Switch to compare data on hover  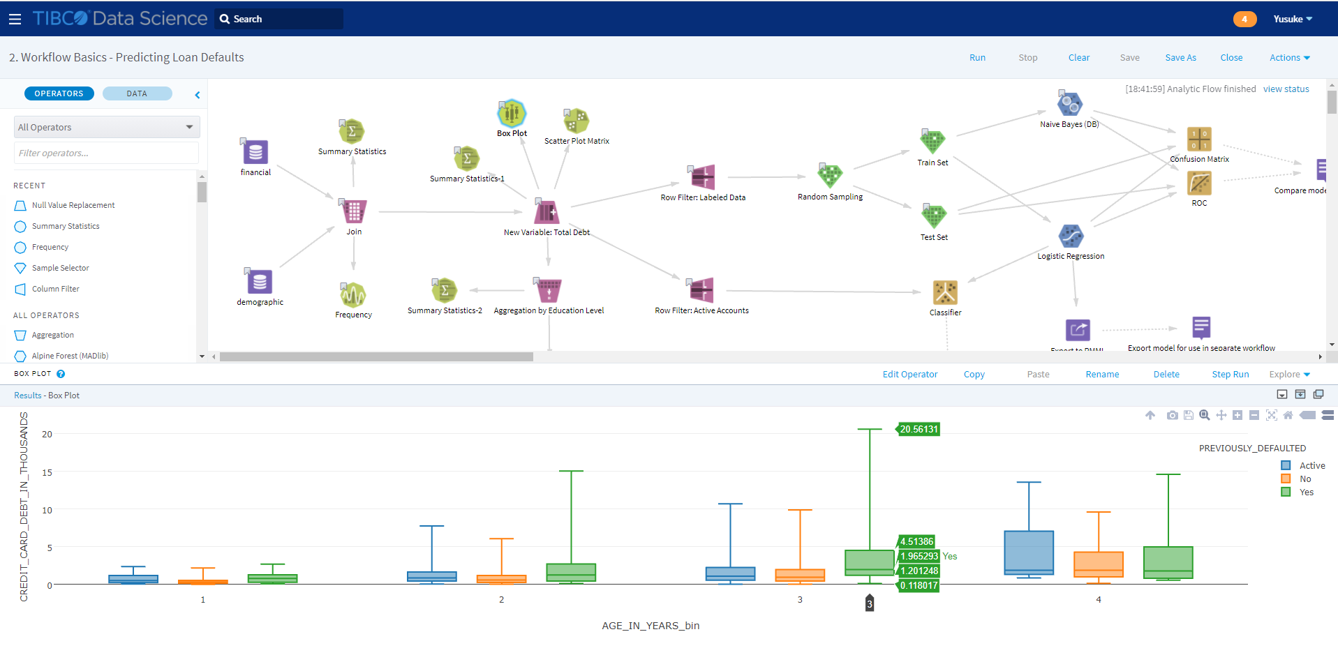point(1328,415)
